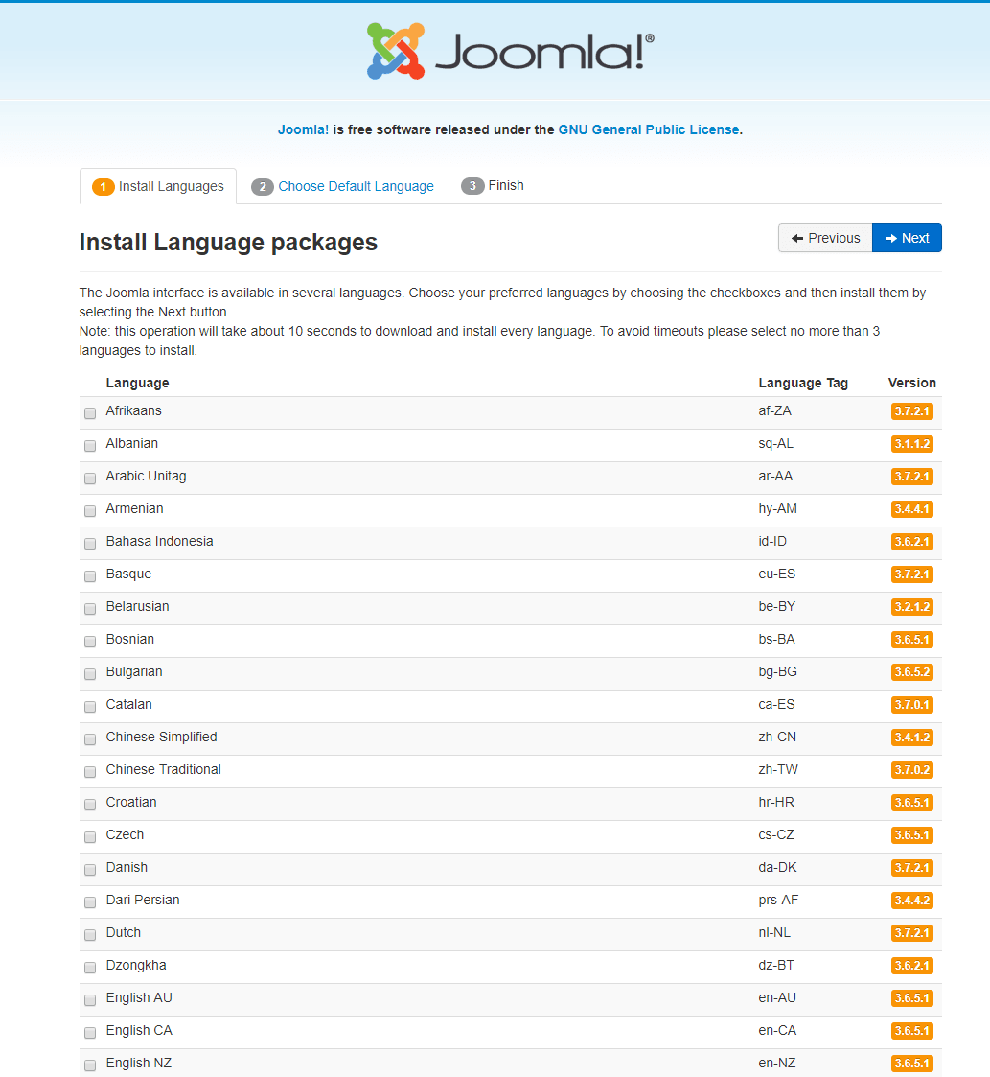Click the Dari Persian label
This screenshot has height=1077, width=990.
pyautogui.click(x=143, y=900)
